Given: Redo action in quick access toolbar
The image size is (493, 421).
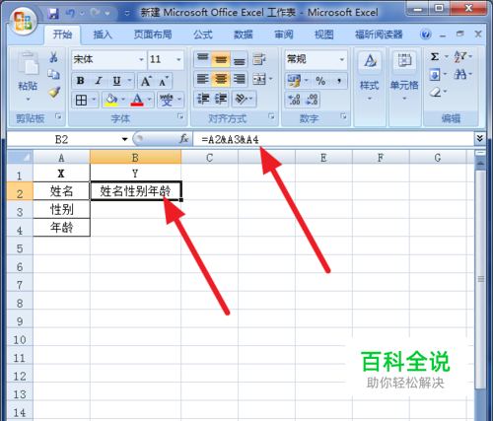Looking at the screenshot, I should [x=96, y=13].
